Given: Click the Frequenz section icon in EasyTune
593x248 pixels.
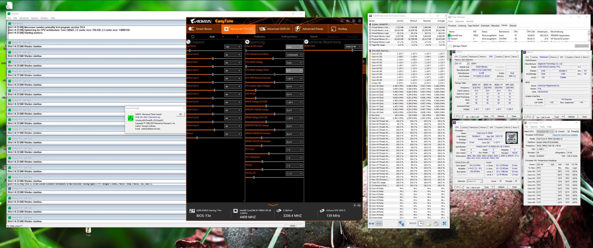Looking at the screenshot, I should [188, 42].
